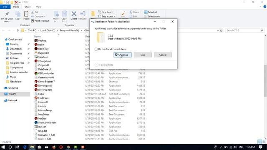Click Paste shortcut in ribbon
The width and height of the screenshot is (267, 150).
coord(40,21)
